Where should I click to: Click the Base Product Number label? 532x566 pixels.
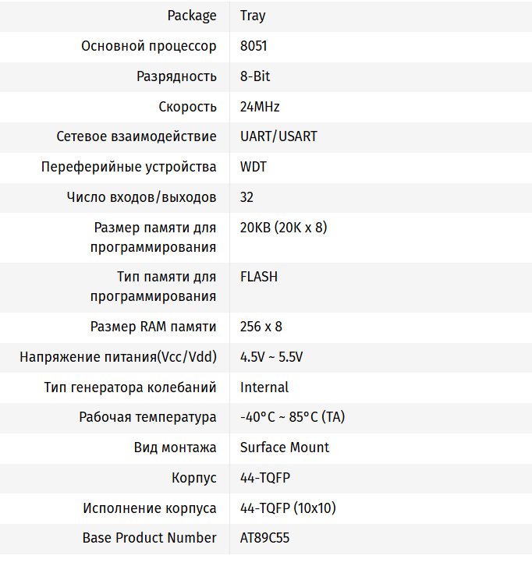[x=150, y=538]
